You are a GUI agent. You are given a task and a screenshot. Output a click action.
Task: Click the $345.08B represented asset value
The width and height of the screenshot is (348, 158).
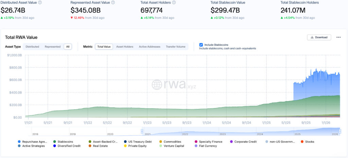point(86,10)
